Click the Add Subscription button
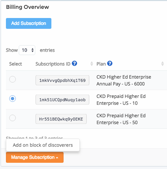167x169 pixels. (29, 23)
